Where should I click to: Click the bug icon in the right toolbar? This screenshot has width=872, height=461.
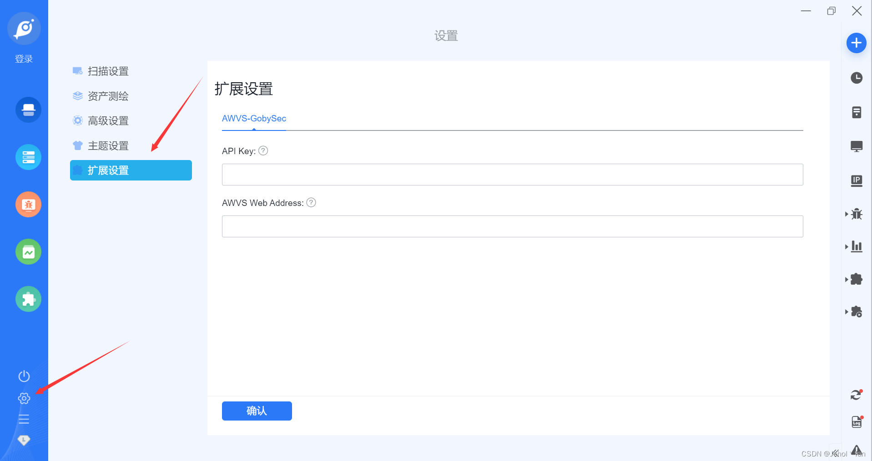click(857, 214)
